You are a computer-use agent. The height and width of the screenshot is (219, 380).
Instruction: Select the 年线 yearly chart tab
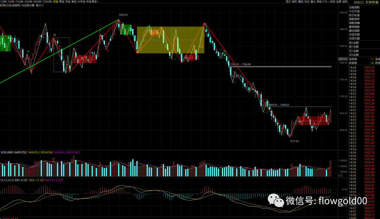point(89,2)
